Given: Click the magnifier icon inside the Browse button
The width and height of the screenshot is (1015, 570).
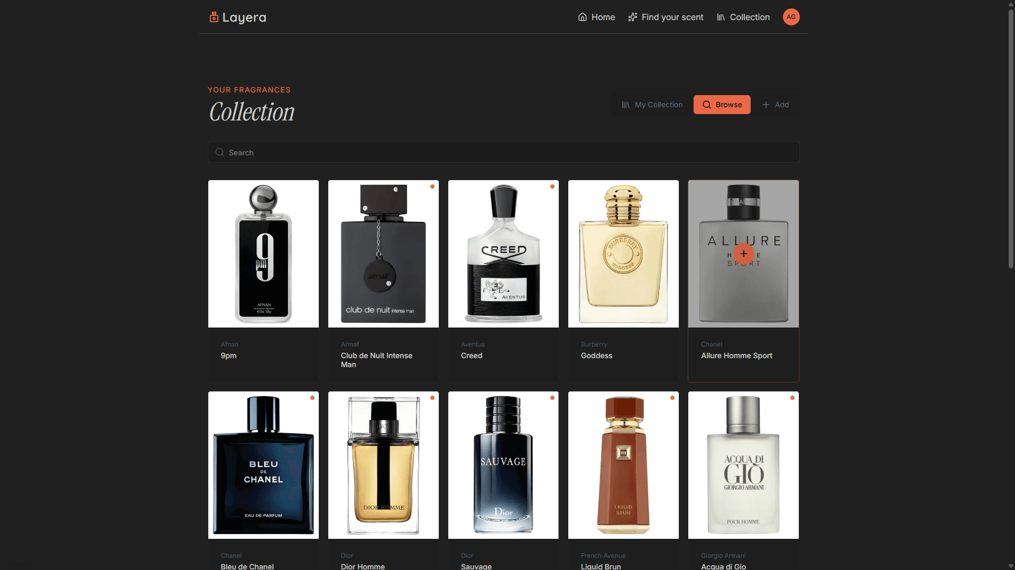Looking at the screenshot, I should point(707,105).
